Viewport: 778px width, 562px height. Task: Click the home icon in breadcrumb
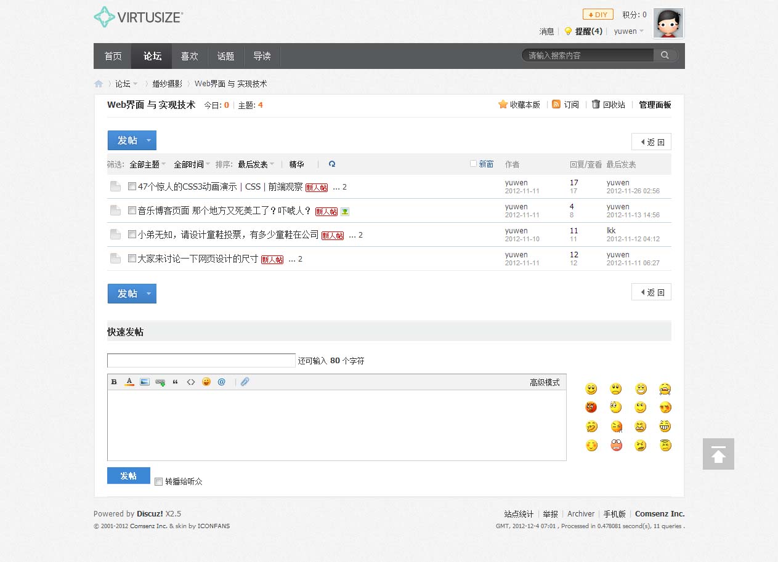(99, 84)
